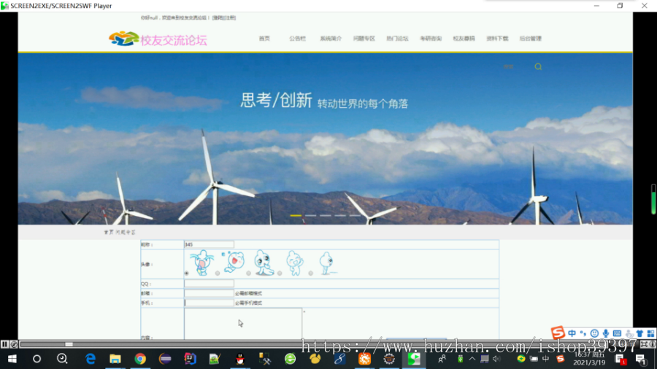657x369 pixels.
Task: Open Sogou toolbox grid icon
Action: pyautogui.click(x=650, y=333)
